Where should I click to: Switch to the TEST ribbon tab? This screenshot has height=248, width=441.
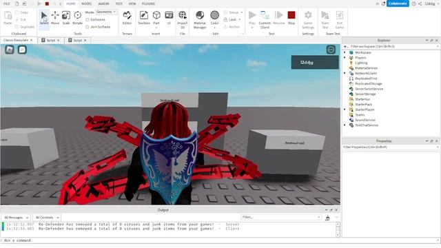coord(119,3)
